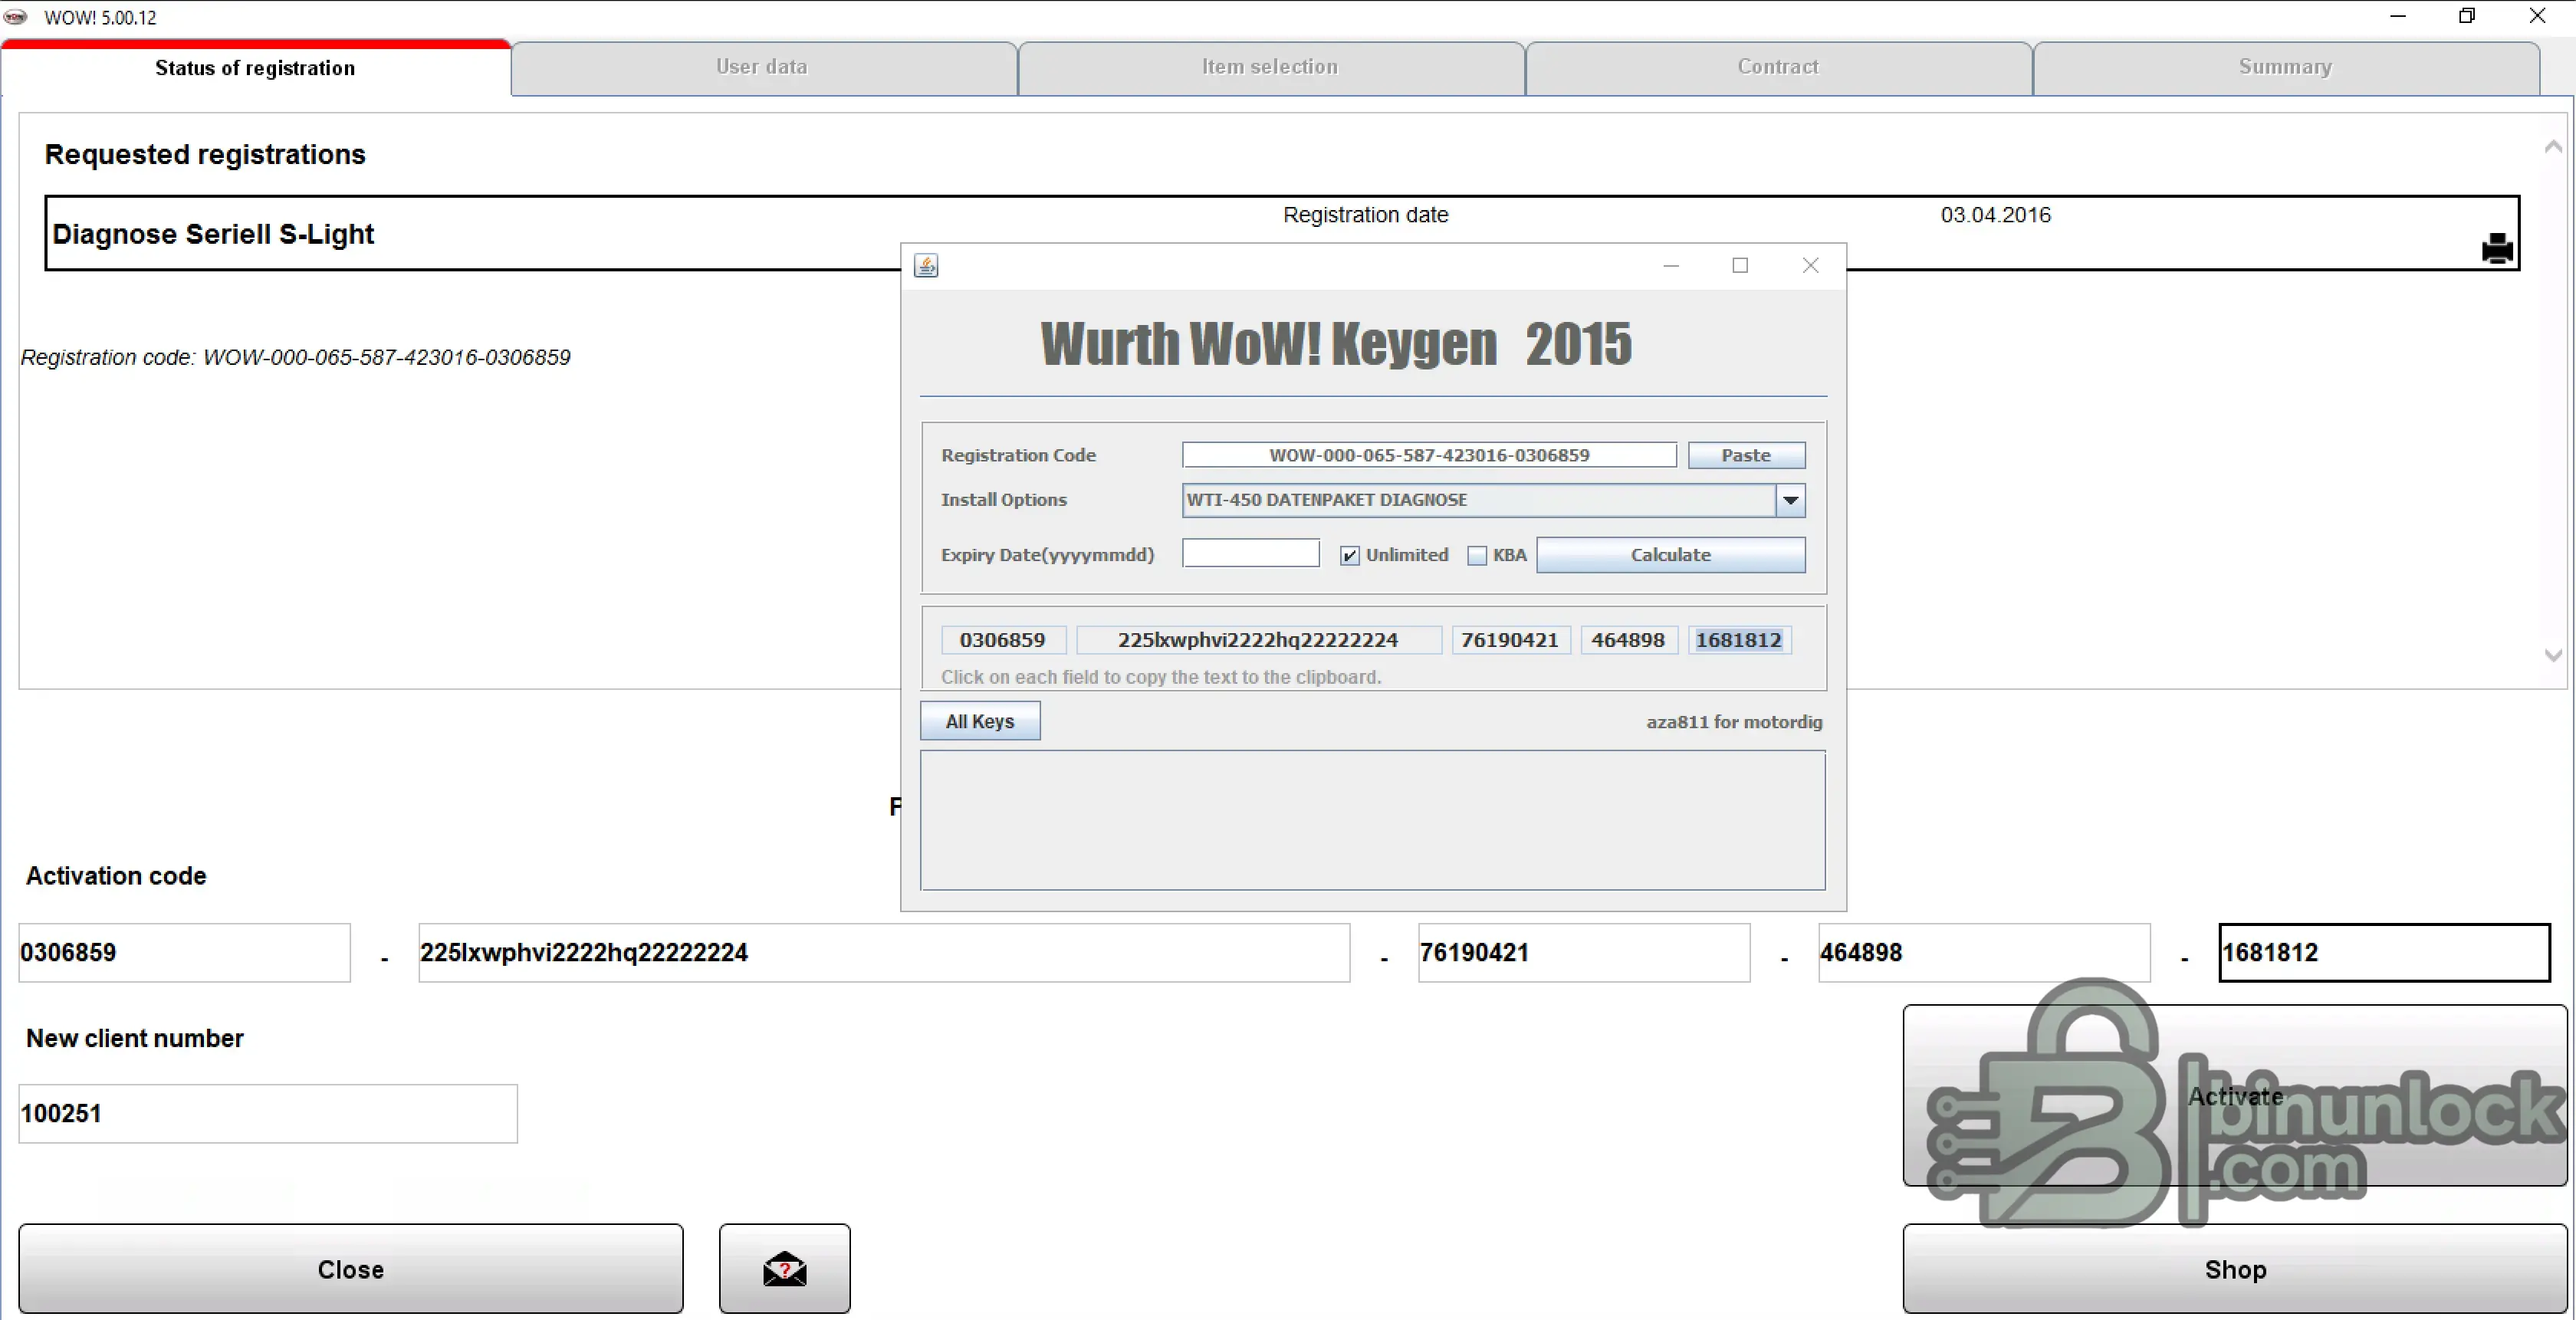
Task: Click the keygen result field showing 225lxwphvi2222hq22222224
Action: [1258, 640]
